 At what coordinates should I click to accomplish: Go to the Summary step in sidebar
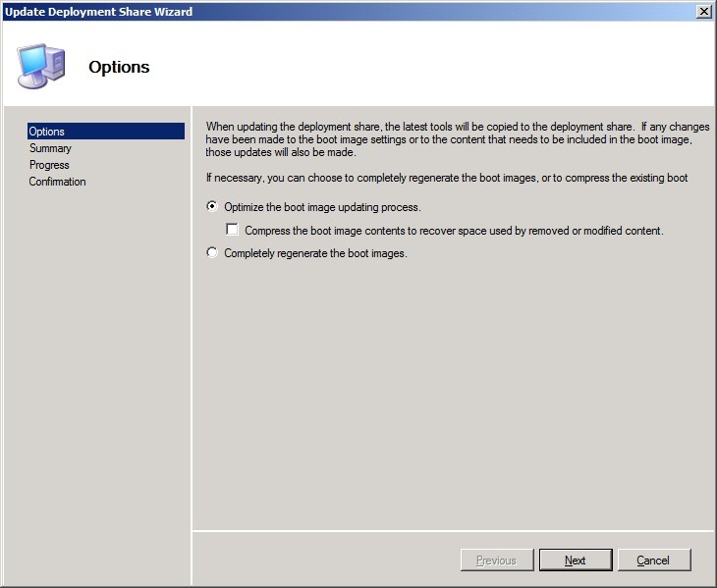coord(50,148)
